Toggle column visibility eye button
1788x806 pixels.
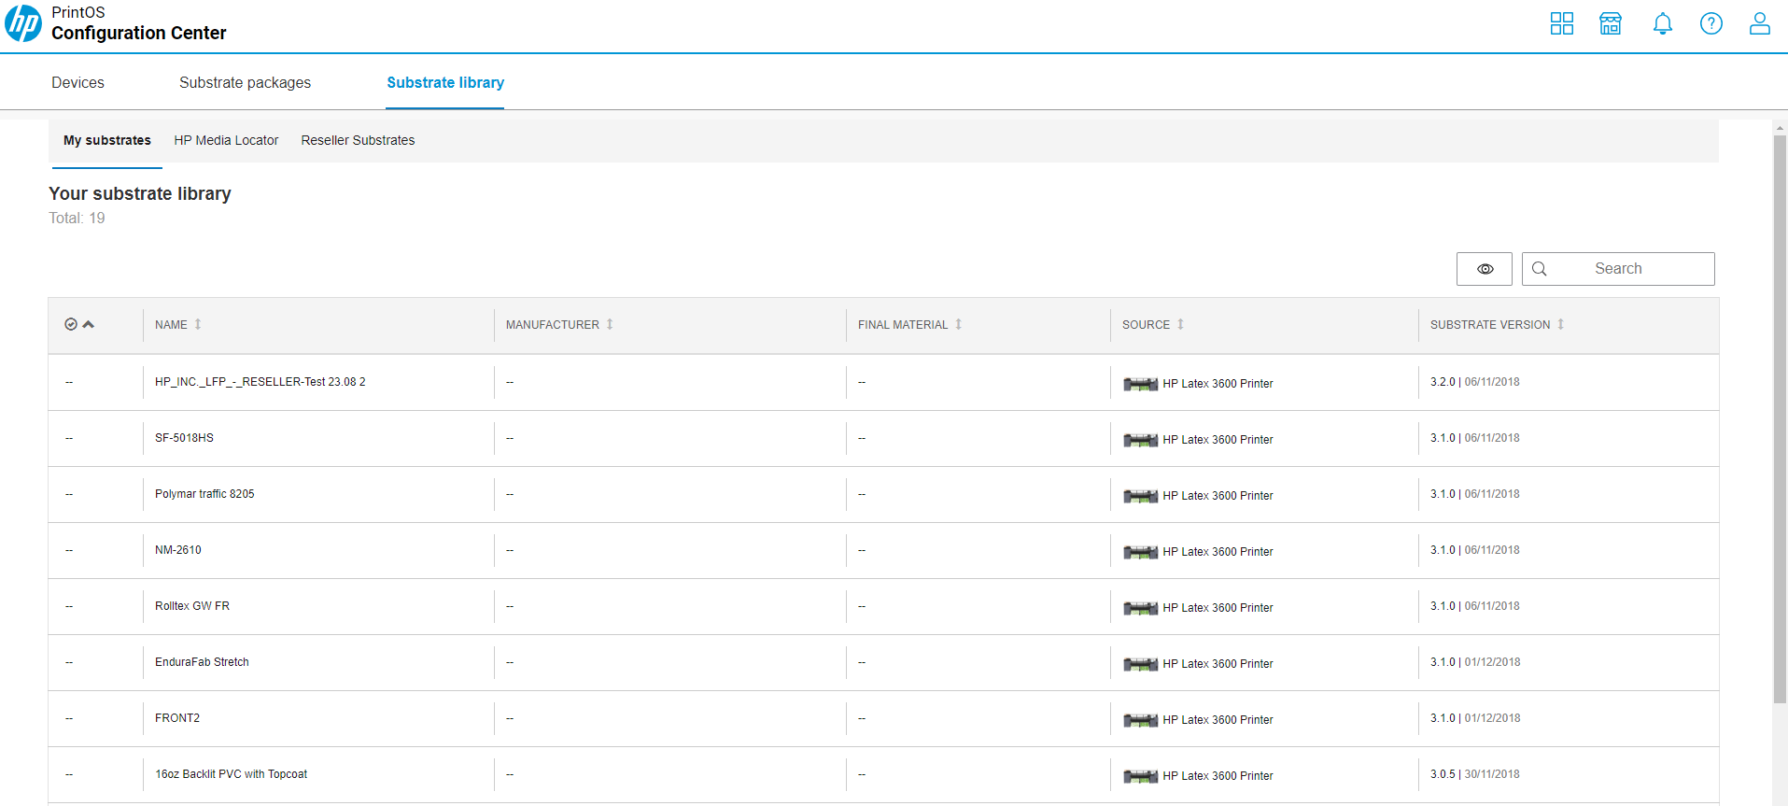pyautogui.click(x=1485, y=269)
